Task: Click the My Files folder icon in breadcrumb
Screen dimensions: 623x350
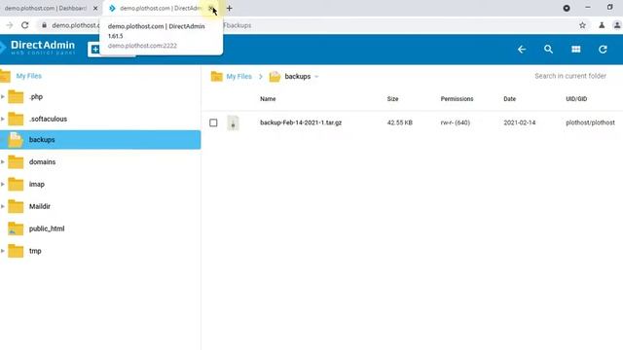Action: pos(216,76)
